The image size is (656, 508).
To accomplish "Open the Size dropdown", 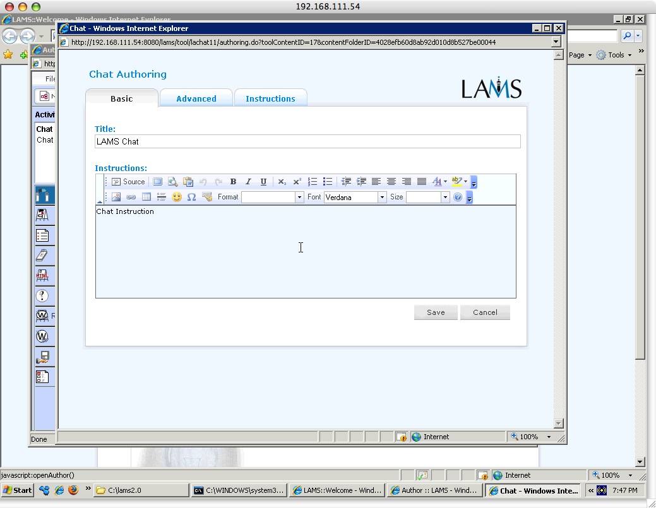I will click(x=444, y=198).
